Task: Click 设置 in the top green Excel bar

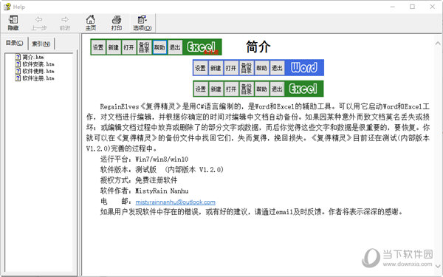Action: [98, 47]
